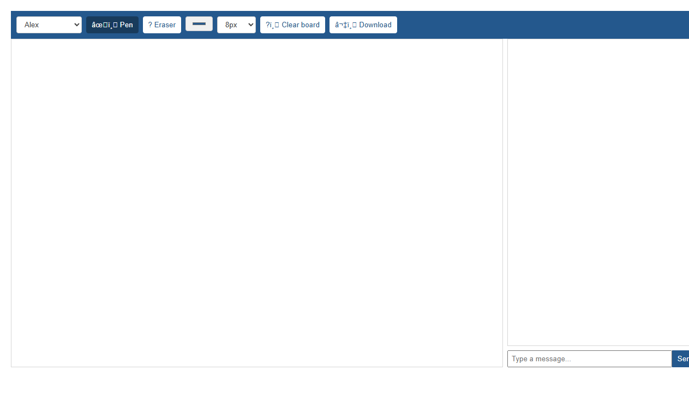Click the Download tool icon

click(x=363, y=25)
